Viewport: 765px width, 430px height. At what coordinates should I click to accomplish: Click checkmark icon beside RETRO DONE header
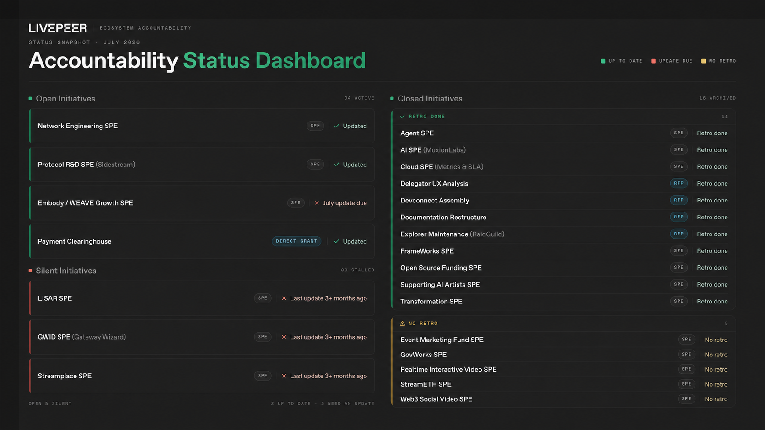403,117
